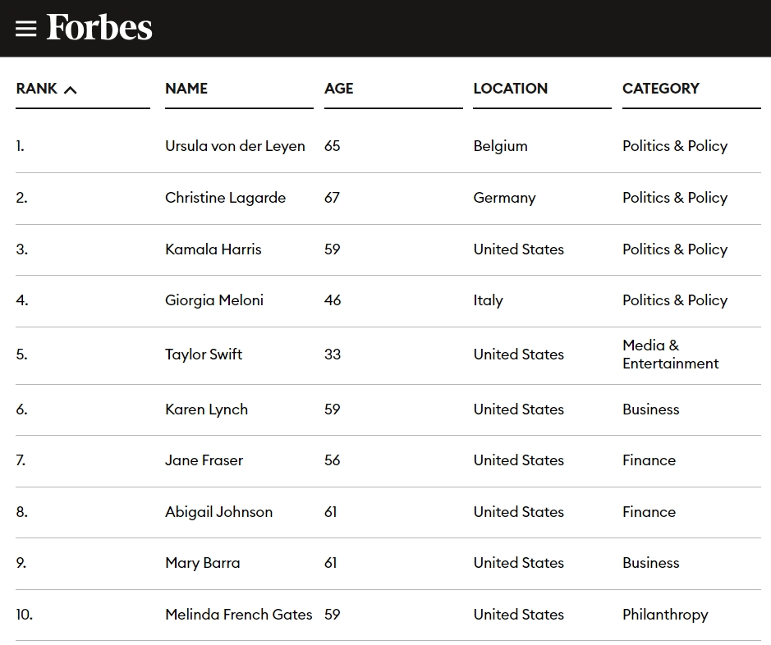Click Mary Barra's name
Image resolution: width=771 pixels, height=645 pixels.
click(x=203, y=563)
